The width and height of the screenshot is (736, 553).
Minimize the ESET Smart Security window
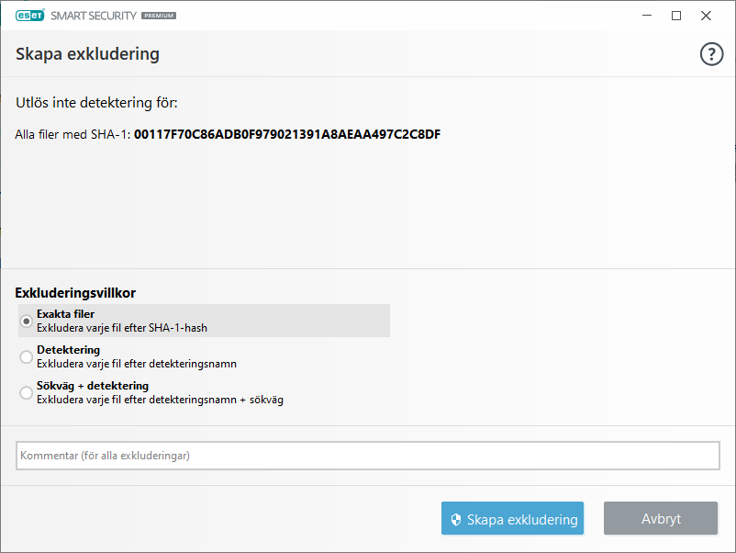[x=647, y=16]
